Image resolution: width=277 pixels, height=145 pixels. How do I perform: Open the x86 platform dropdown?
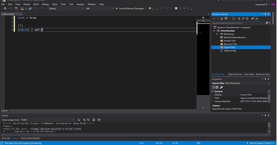[100, 8]
